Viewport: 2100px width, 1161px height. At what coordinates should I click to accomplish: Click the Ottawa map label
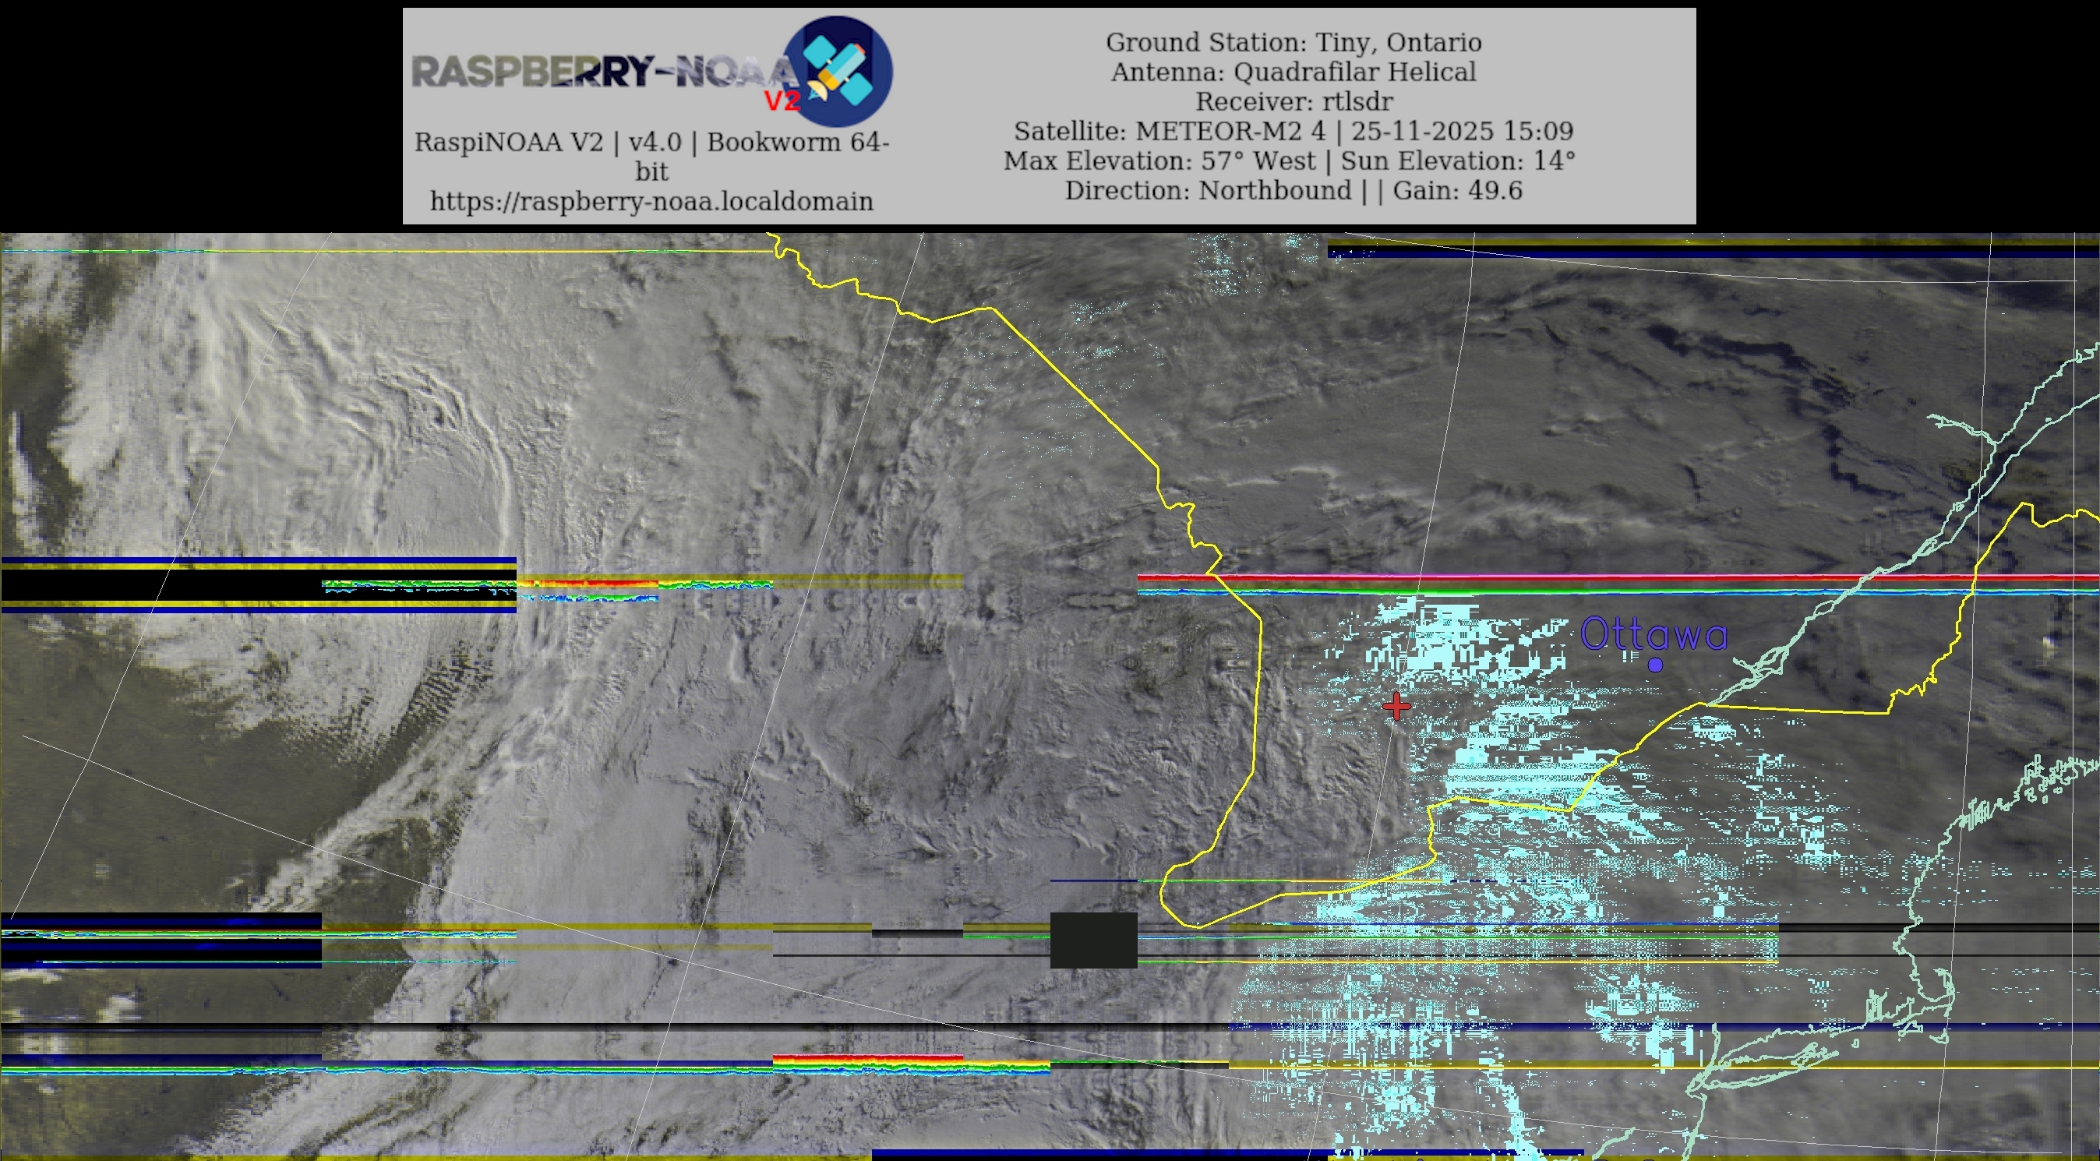tap(1654, 634)
